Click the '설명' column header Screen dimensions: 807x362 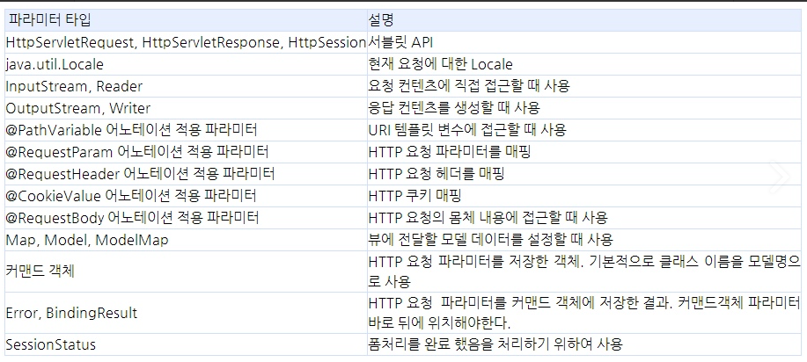[584, 20]
